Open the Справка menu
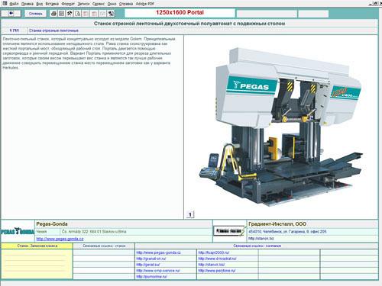This screenshot has height=286, width=382. tap(126, 4)
